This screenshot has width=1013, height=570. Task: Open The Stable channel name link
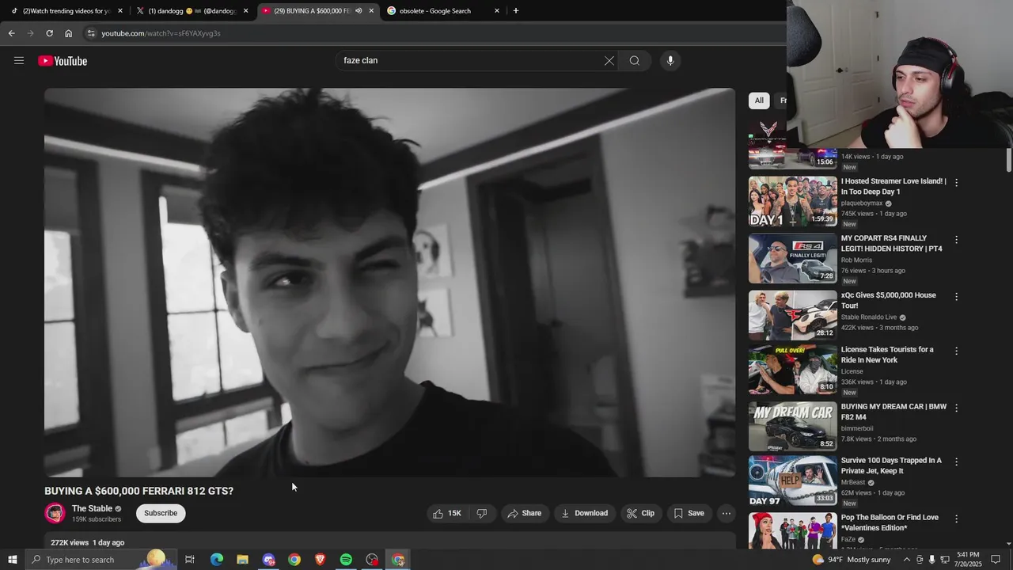click(92, 508)
